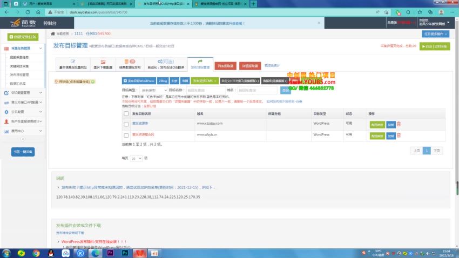
Task: Select the 发布目标管理 tab
Action: (200, 64)
